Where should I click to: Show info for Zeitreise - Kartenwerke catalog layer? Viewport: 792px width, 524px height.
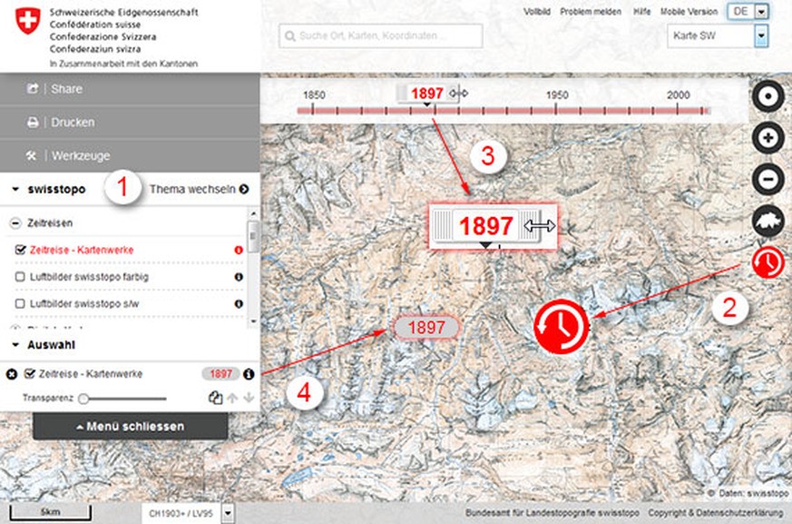239,250
